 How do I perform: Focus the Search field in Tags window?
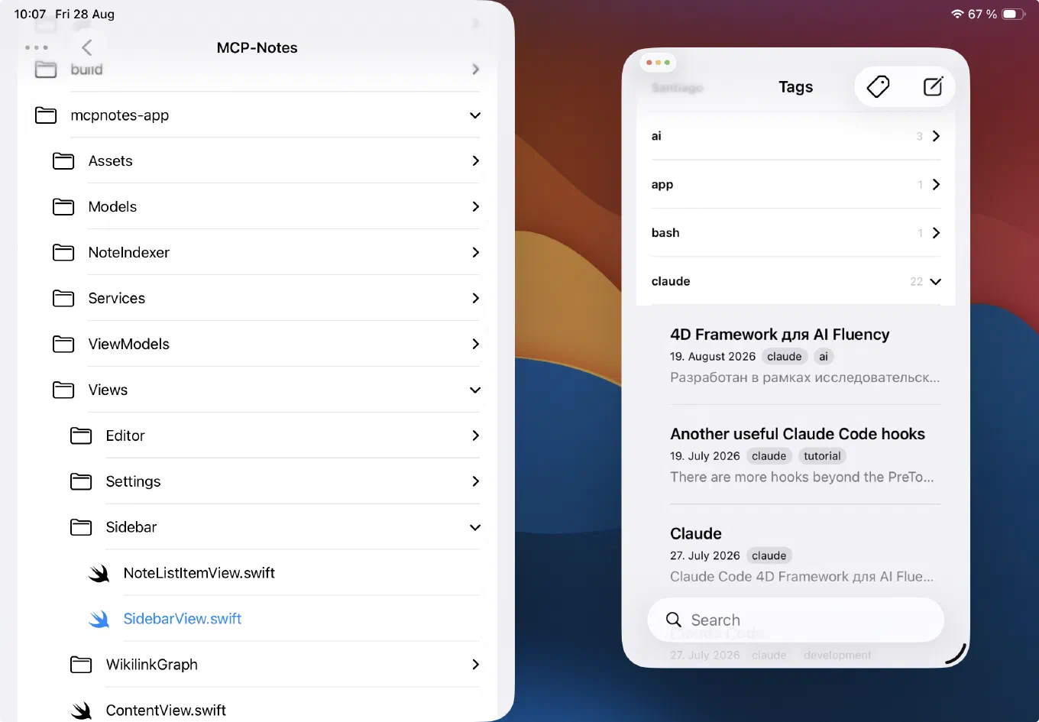click(795, 620)
